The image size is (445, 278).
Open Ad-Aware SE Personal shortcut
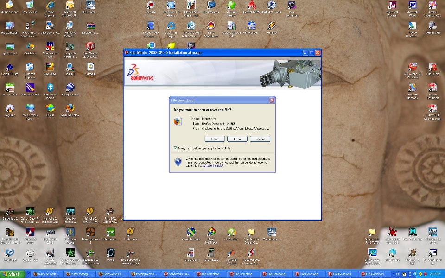413,70
